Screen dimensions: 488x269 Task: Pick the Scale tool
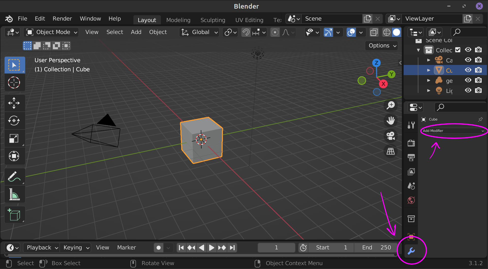pos(14,139)
